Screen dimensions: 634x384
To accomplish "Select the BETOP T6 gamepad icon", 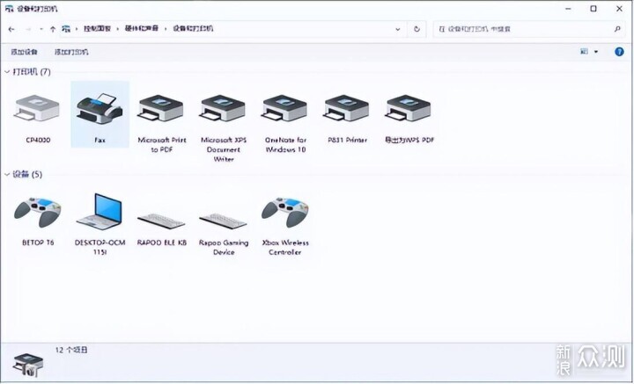I will (38, 213).
